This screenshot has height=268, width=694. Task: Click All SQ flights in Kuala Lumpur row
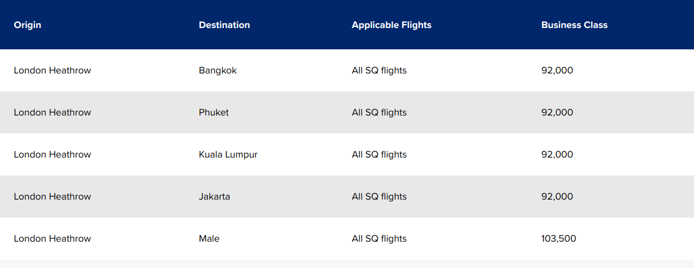379,155
